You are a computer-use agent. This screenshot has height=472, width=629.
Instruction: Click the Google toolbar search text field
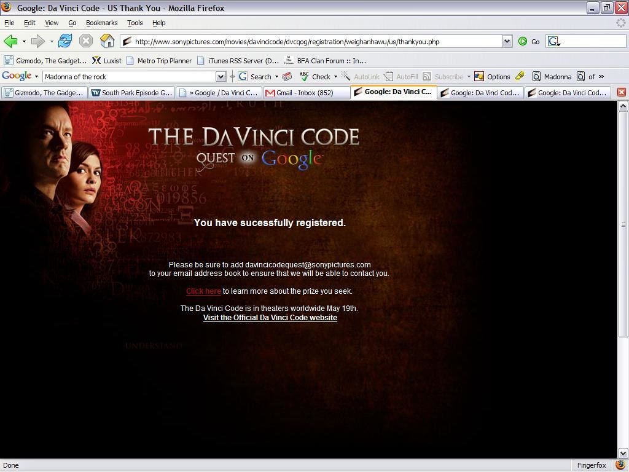[x=130, y=77]
